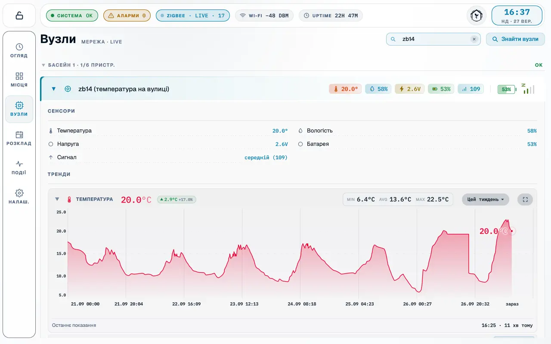
Task: Click the green 53% battery chip
Action: (441, 89)
